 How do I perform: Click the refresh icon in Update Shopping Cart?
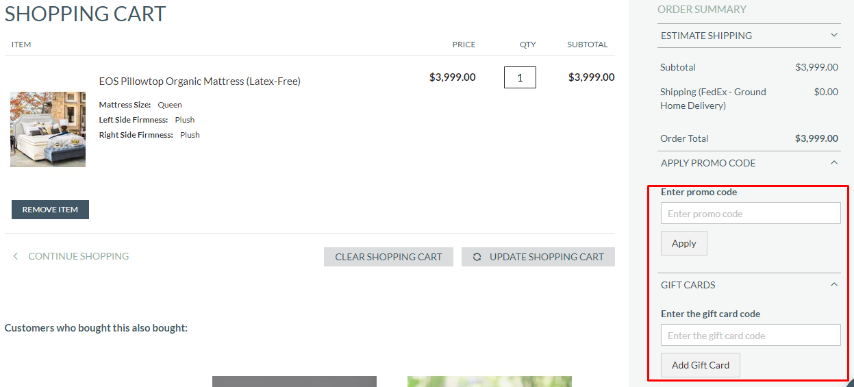pos(477,257)
